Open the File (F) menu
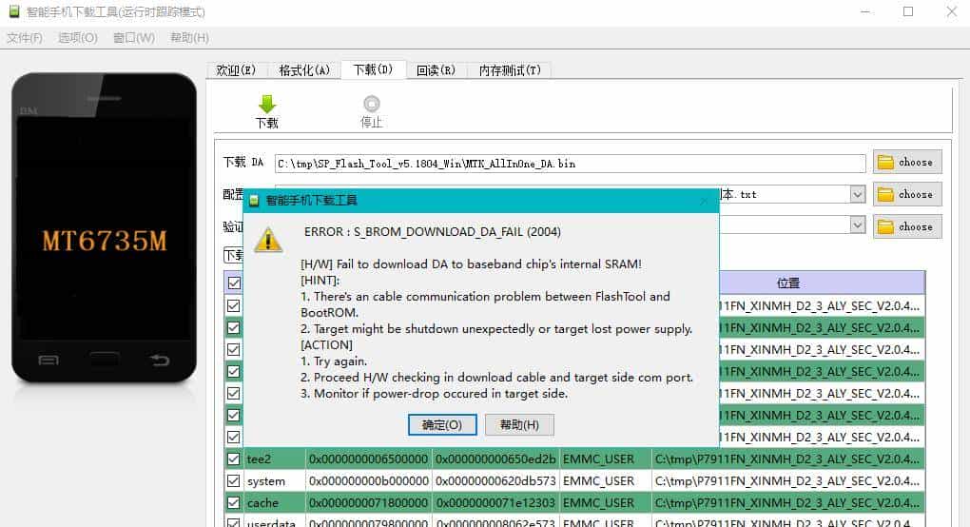Image resolution: width=970 pixels, height=527 pixels. tap(25, 38)
